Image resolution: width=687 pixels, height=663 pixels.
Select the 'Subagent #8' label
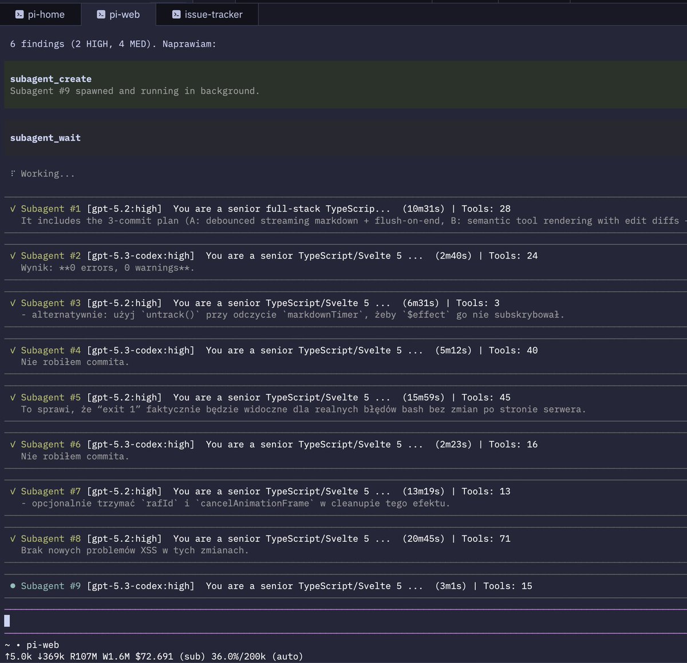click(x=51, y=539)
